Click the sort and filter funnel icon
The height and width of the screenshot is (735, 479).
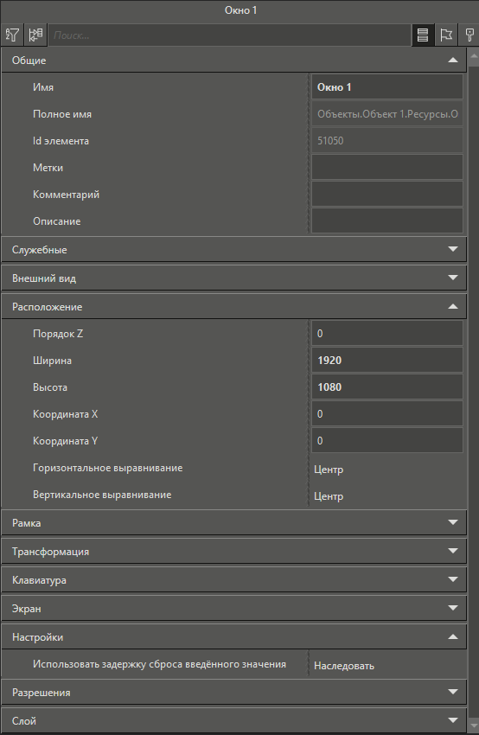12,35
